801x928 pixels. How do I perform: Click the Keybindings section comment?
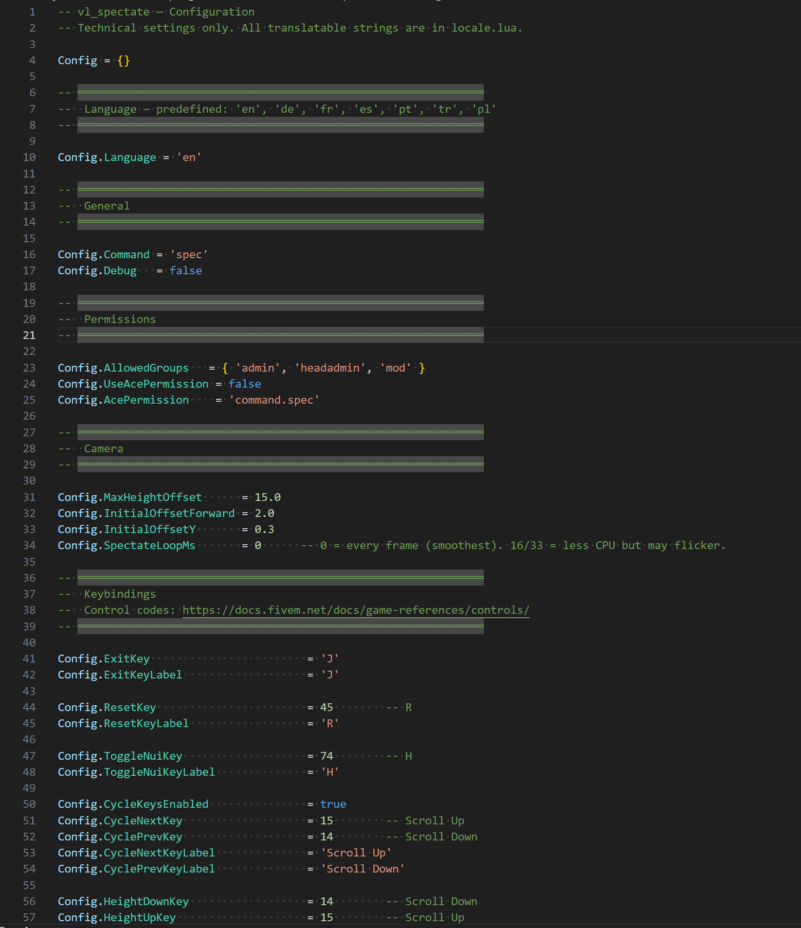(x=120, y=594)
